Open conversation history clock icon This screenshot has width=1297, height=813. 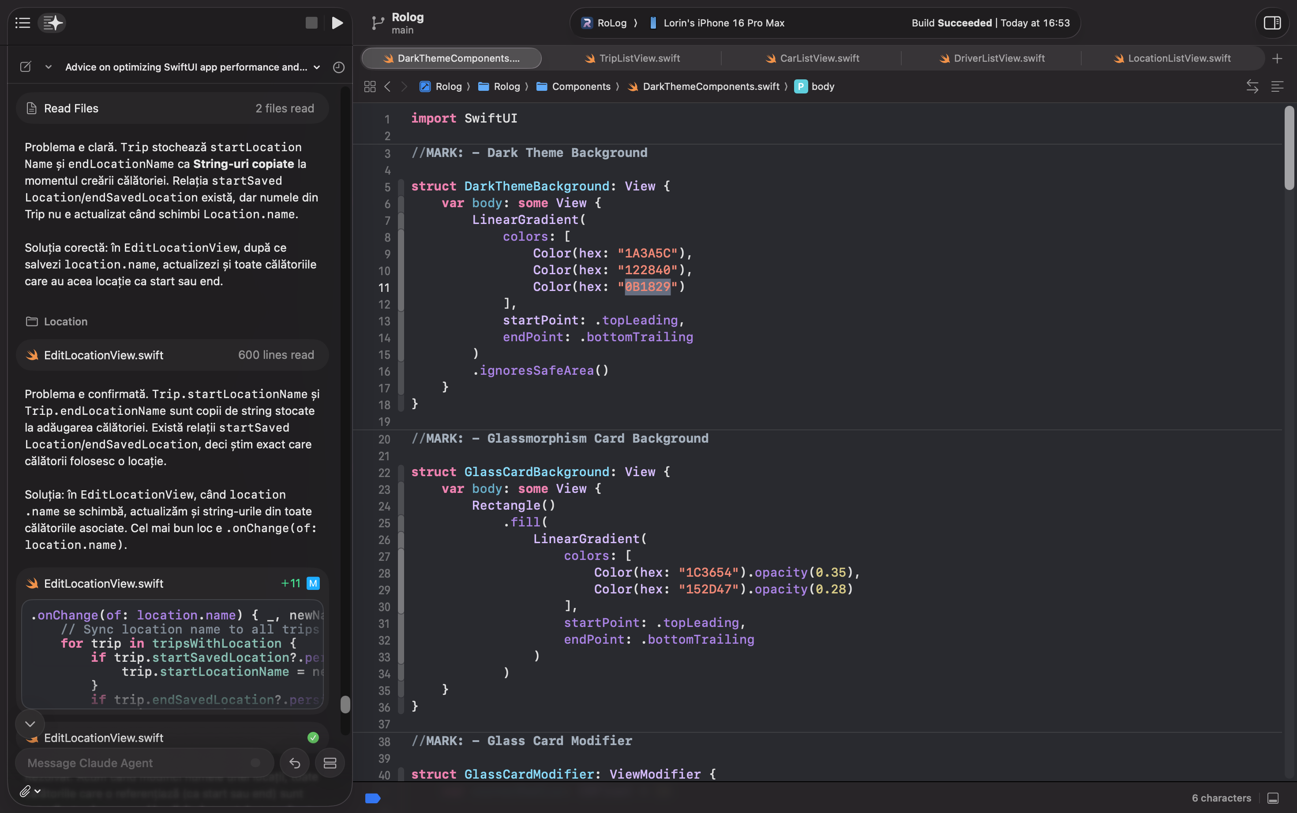[x=338, y=67]
